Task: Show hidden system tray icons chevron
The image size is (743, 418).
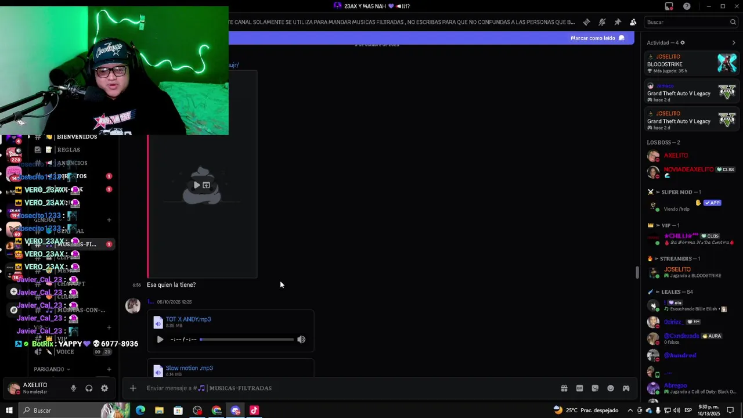Action: click(x=630, y=410)
